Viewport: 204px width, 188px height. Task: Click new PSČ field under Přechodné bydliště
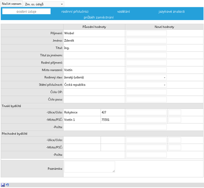pos(175,147)
